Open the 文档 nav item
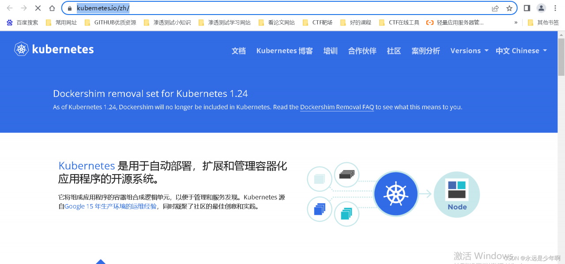Viewport: 565px width, 264px height. (239, 51)
